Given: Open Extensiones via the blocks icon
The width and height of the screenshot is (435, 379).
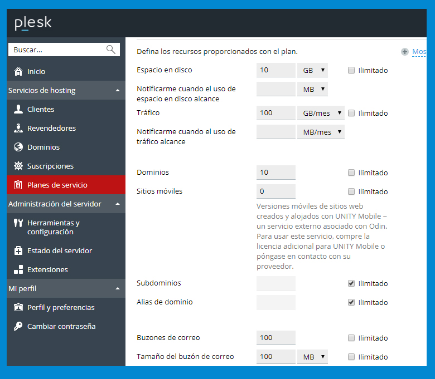Looking at the screenshot, I should pyautogui.click(x=18, y=269).
